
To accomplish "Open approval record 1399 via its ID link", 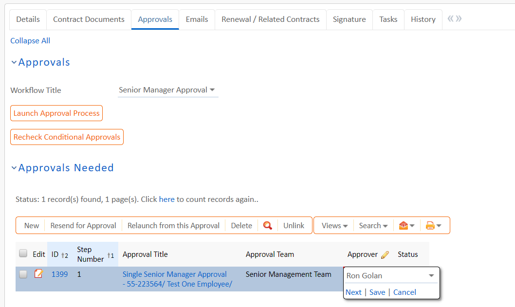I will (x=59, y=274).
